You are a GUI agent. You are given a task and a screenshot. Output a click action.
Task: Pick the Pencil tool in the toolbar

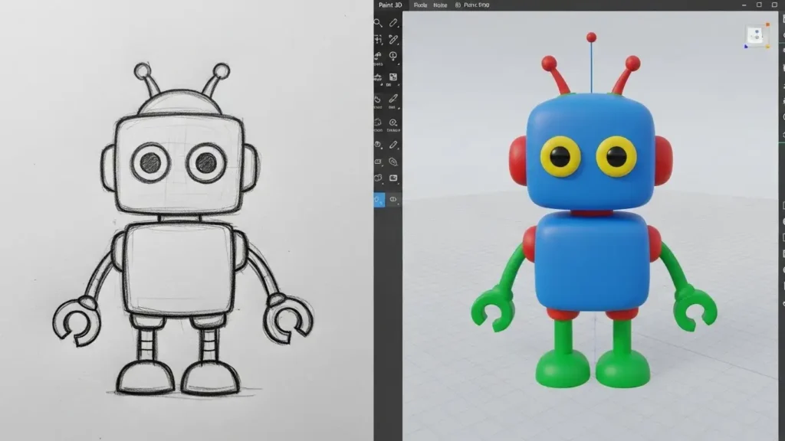pos(392,23)
